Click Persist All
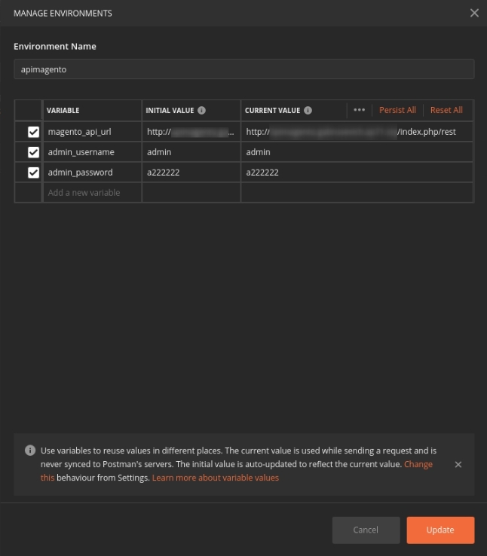The image size is (487, 556). (x=397, y=110)
